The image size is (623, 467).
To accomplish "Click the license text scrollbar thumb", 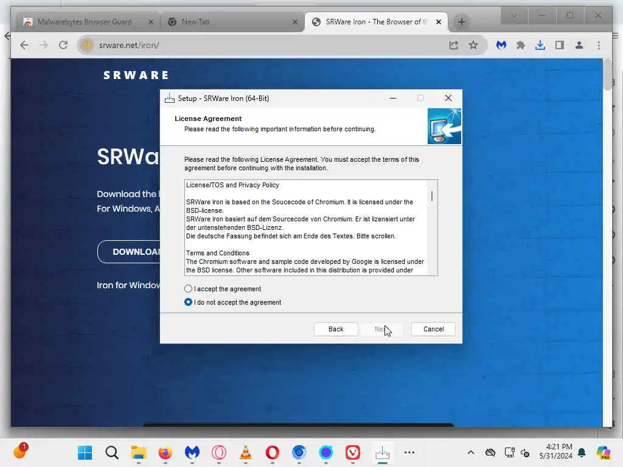I will point(432,196).
